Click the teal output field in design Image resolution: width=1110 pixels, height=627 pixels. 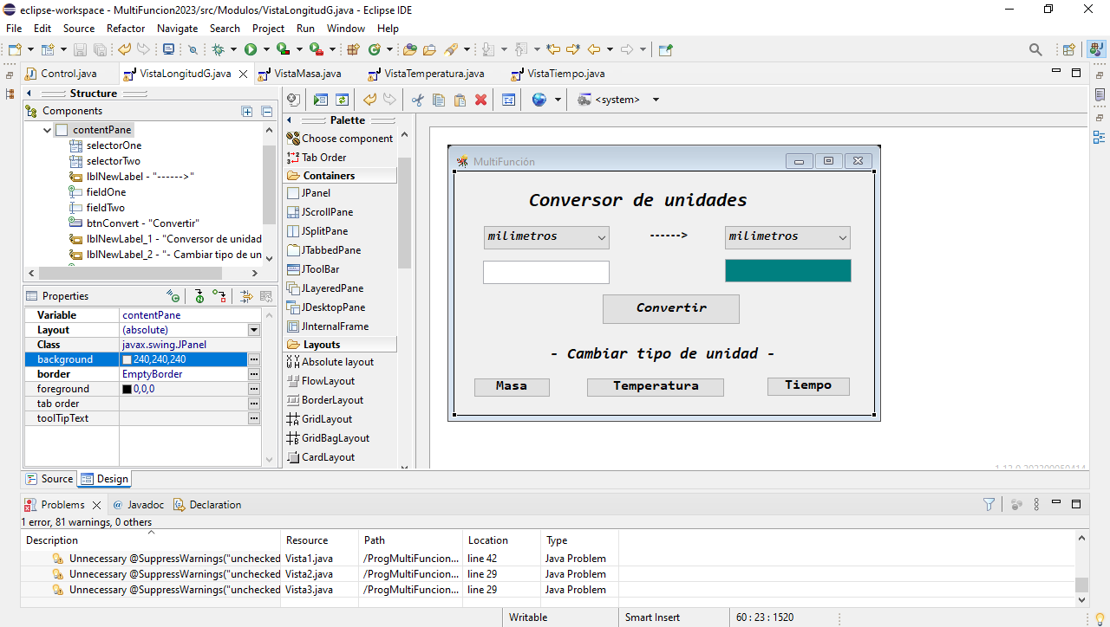(x=788, y=271)
